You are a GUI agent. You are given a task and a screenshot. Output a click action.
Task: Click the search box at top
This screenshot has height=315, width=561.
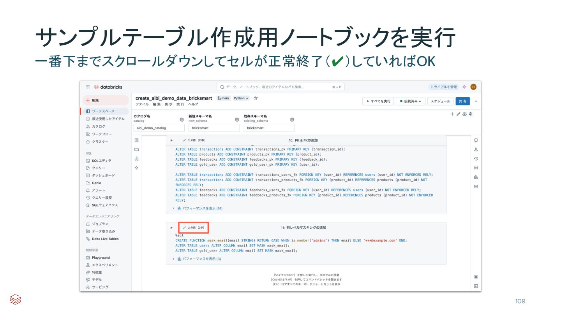point(280,87)
